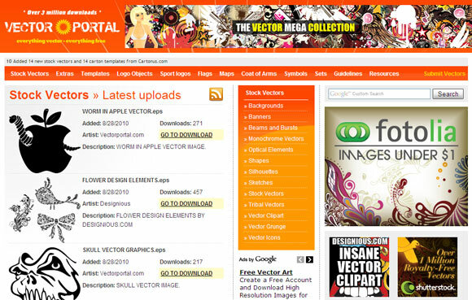Open the Stock Vectors menu item
Screen dimensions: 472x300
point(29,74)
